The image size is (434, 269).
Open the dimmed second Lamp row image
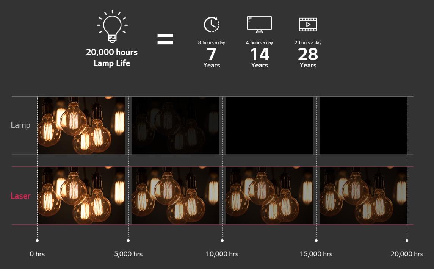175,125
